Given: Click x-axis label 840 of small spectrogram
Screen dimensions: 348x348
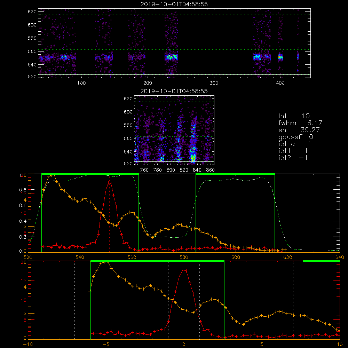Looking at the screenshot, I should click(x=197, y=170).
